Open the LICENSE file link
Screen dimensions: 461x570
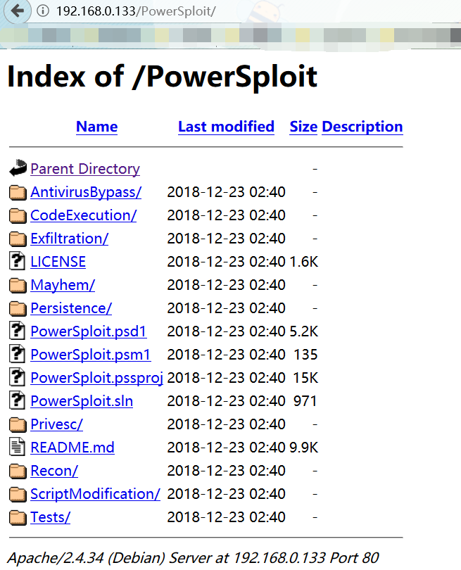click(58, 262)
